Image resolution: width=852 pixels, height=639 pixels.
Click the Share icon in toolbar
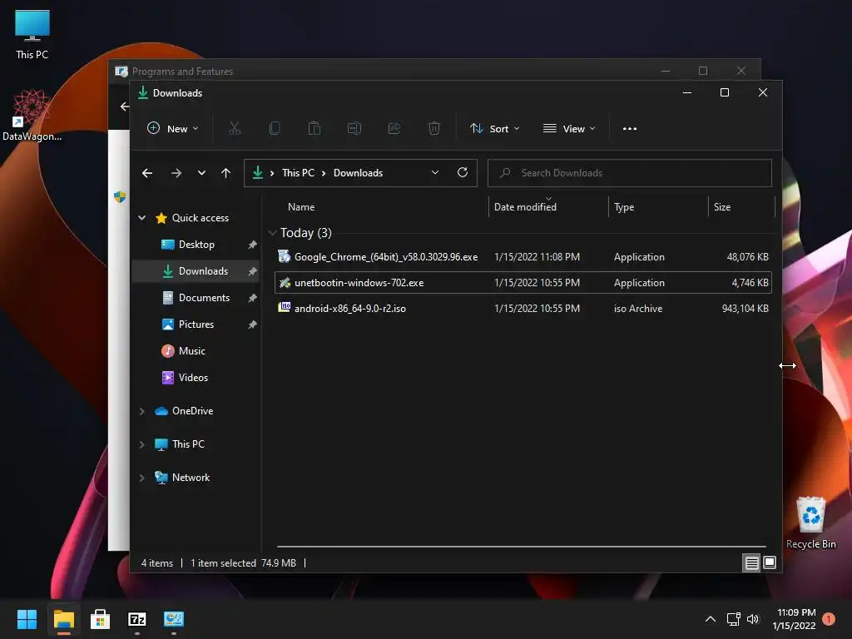point(394,128)
